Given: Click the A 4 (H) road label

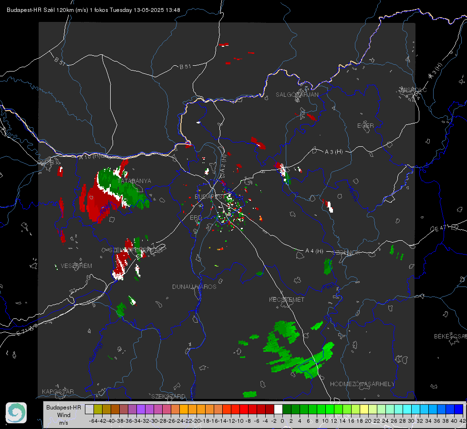Looking at the screenshot, I should tap(314, 251).
